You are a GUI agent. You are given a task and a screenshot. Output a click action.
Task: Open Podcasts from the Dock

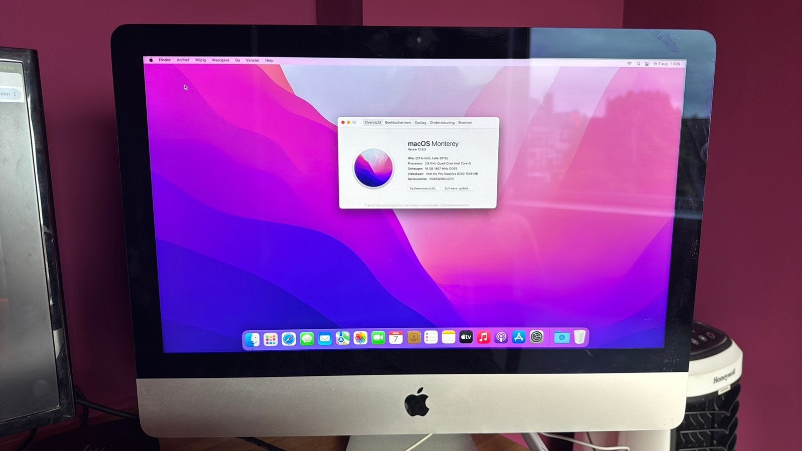coord(501,337)
